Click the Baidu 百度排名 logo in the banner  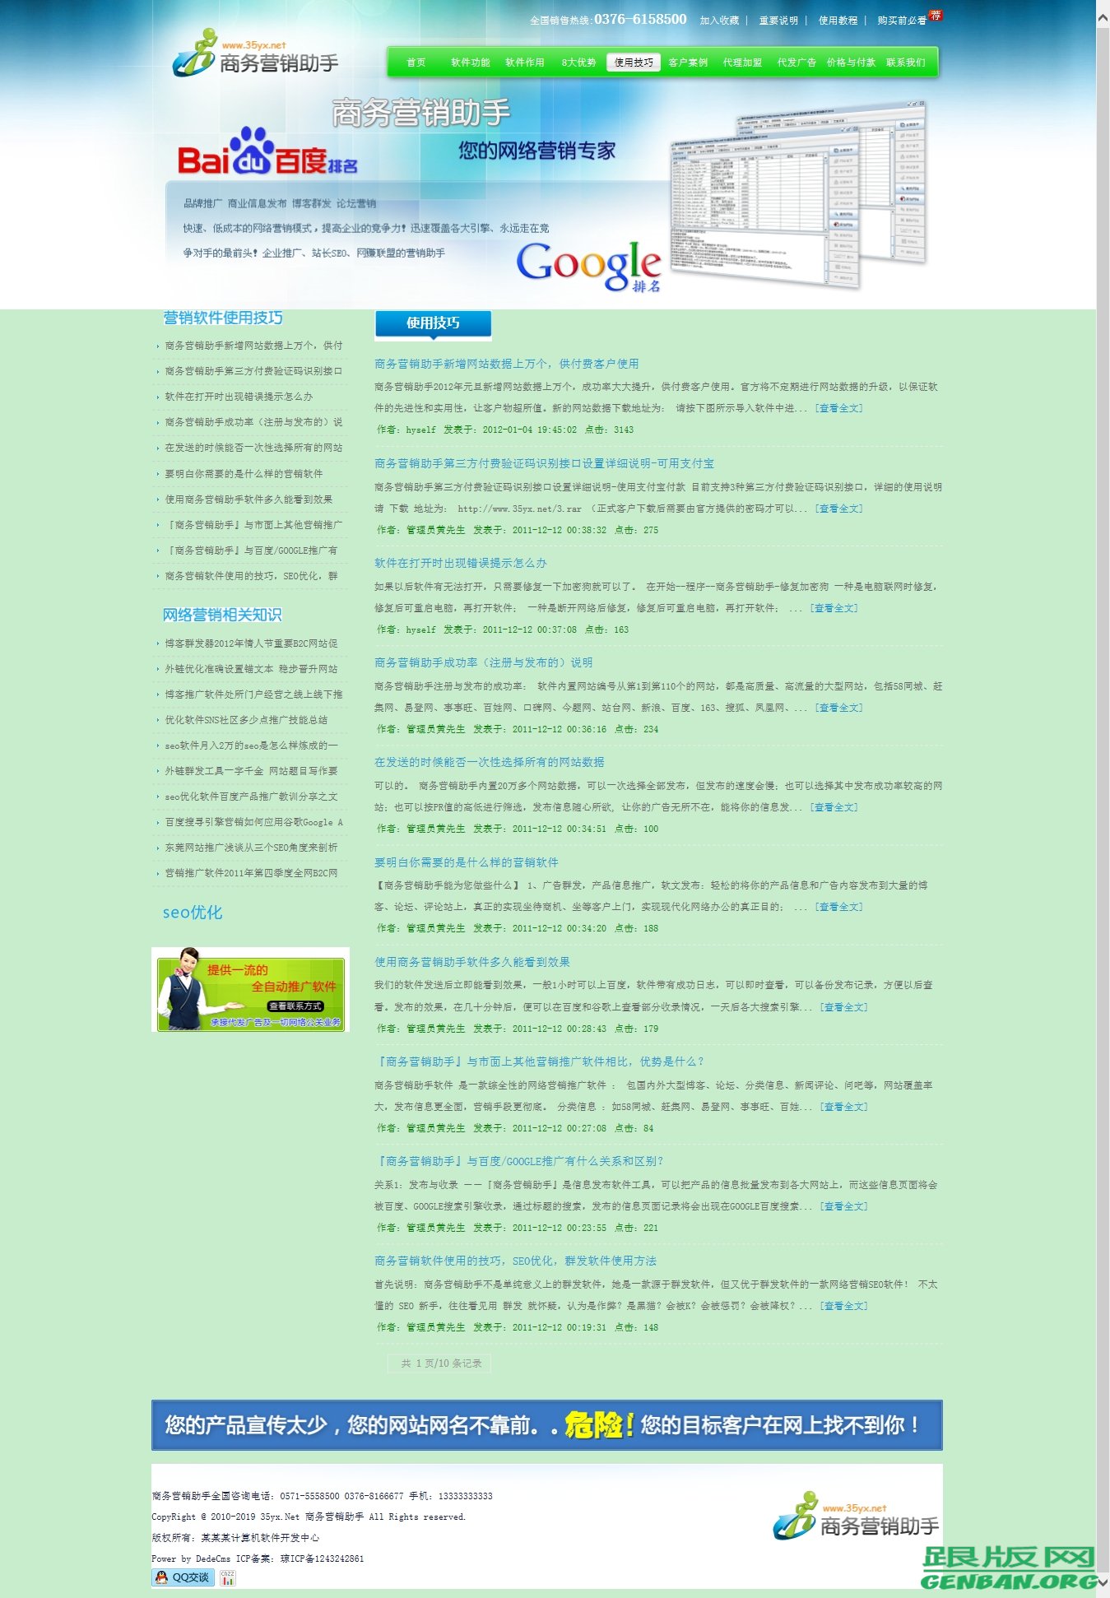point(267,154)
